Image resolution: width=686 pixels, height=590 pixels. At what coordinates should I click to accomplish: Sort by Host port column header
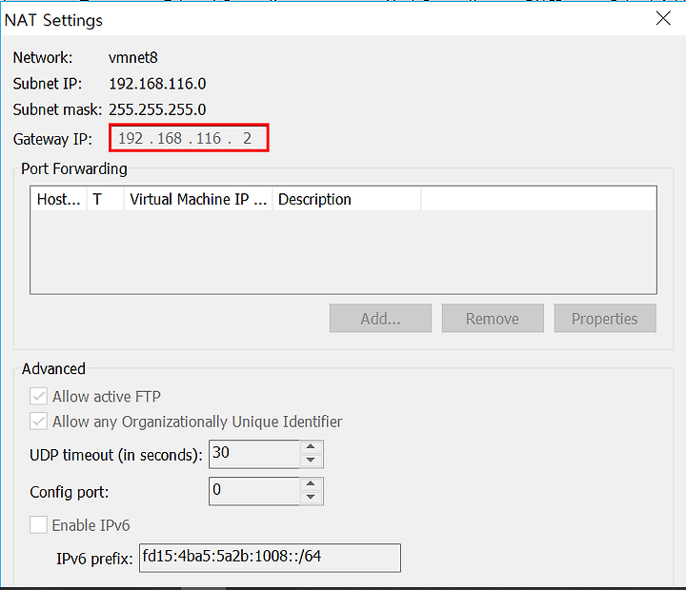[x=59, y=199]
